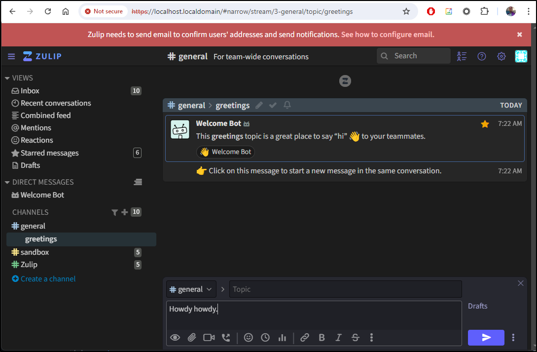Screen dimensions: 537x352
Task: Insert a global time with clock icon
Action: point(265,338)
